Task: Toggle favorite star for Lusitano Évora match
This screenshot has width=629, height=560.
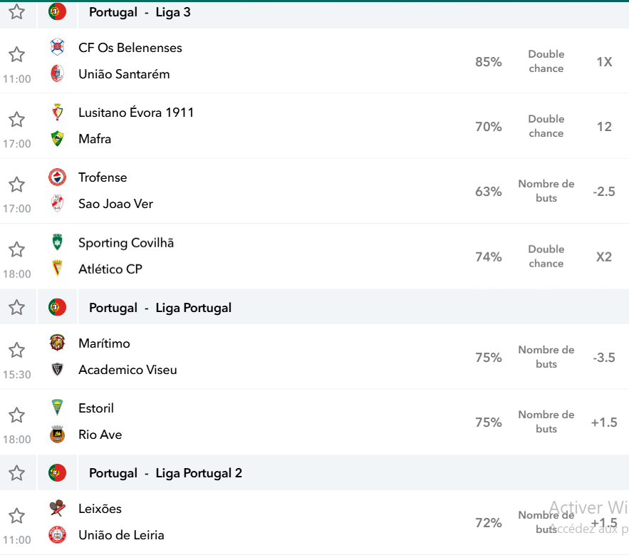Action: [17, 120]
